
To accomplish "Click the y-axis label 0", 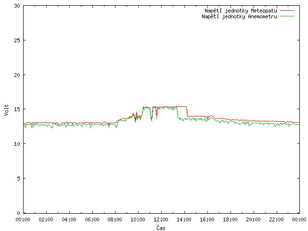I will (x=18, y=213).
